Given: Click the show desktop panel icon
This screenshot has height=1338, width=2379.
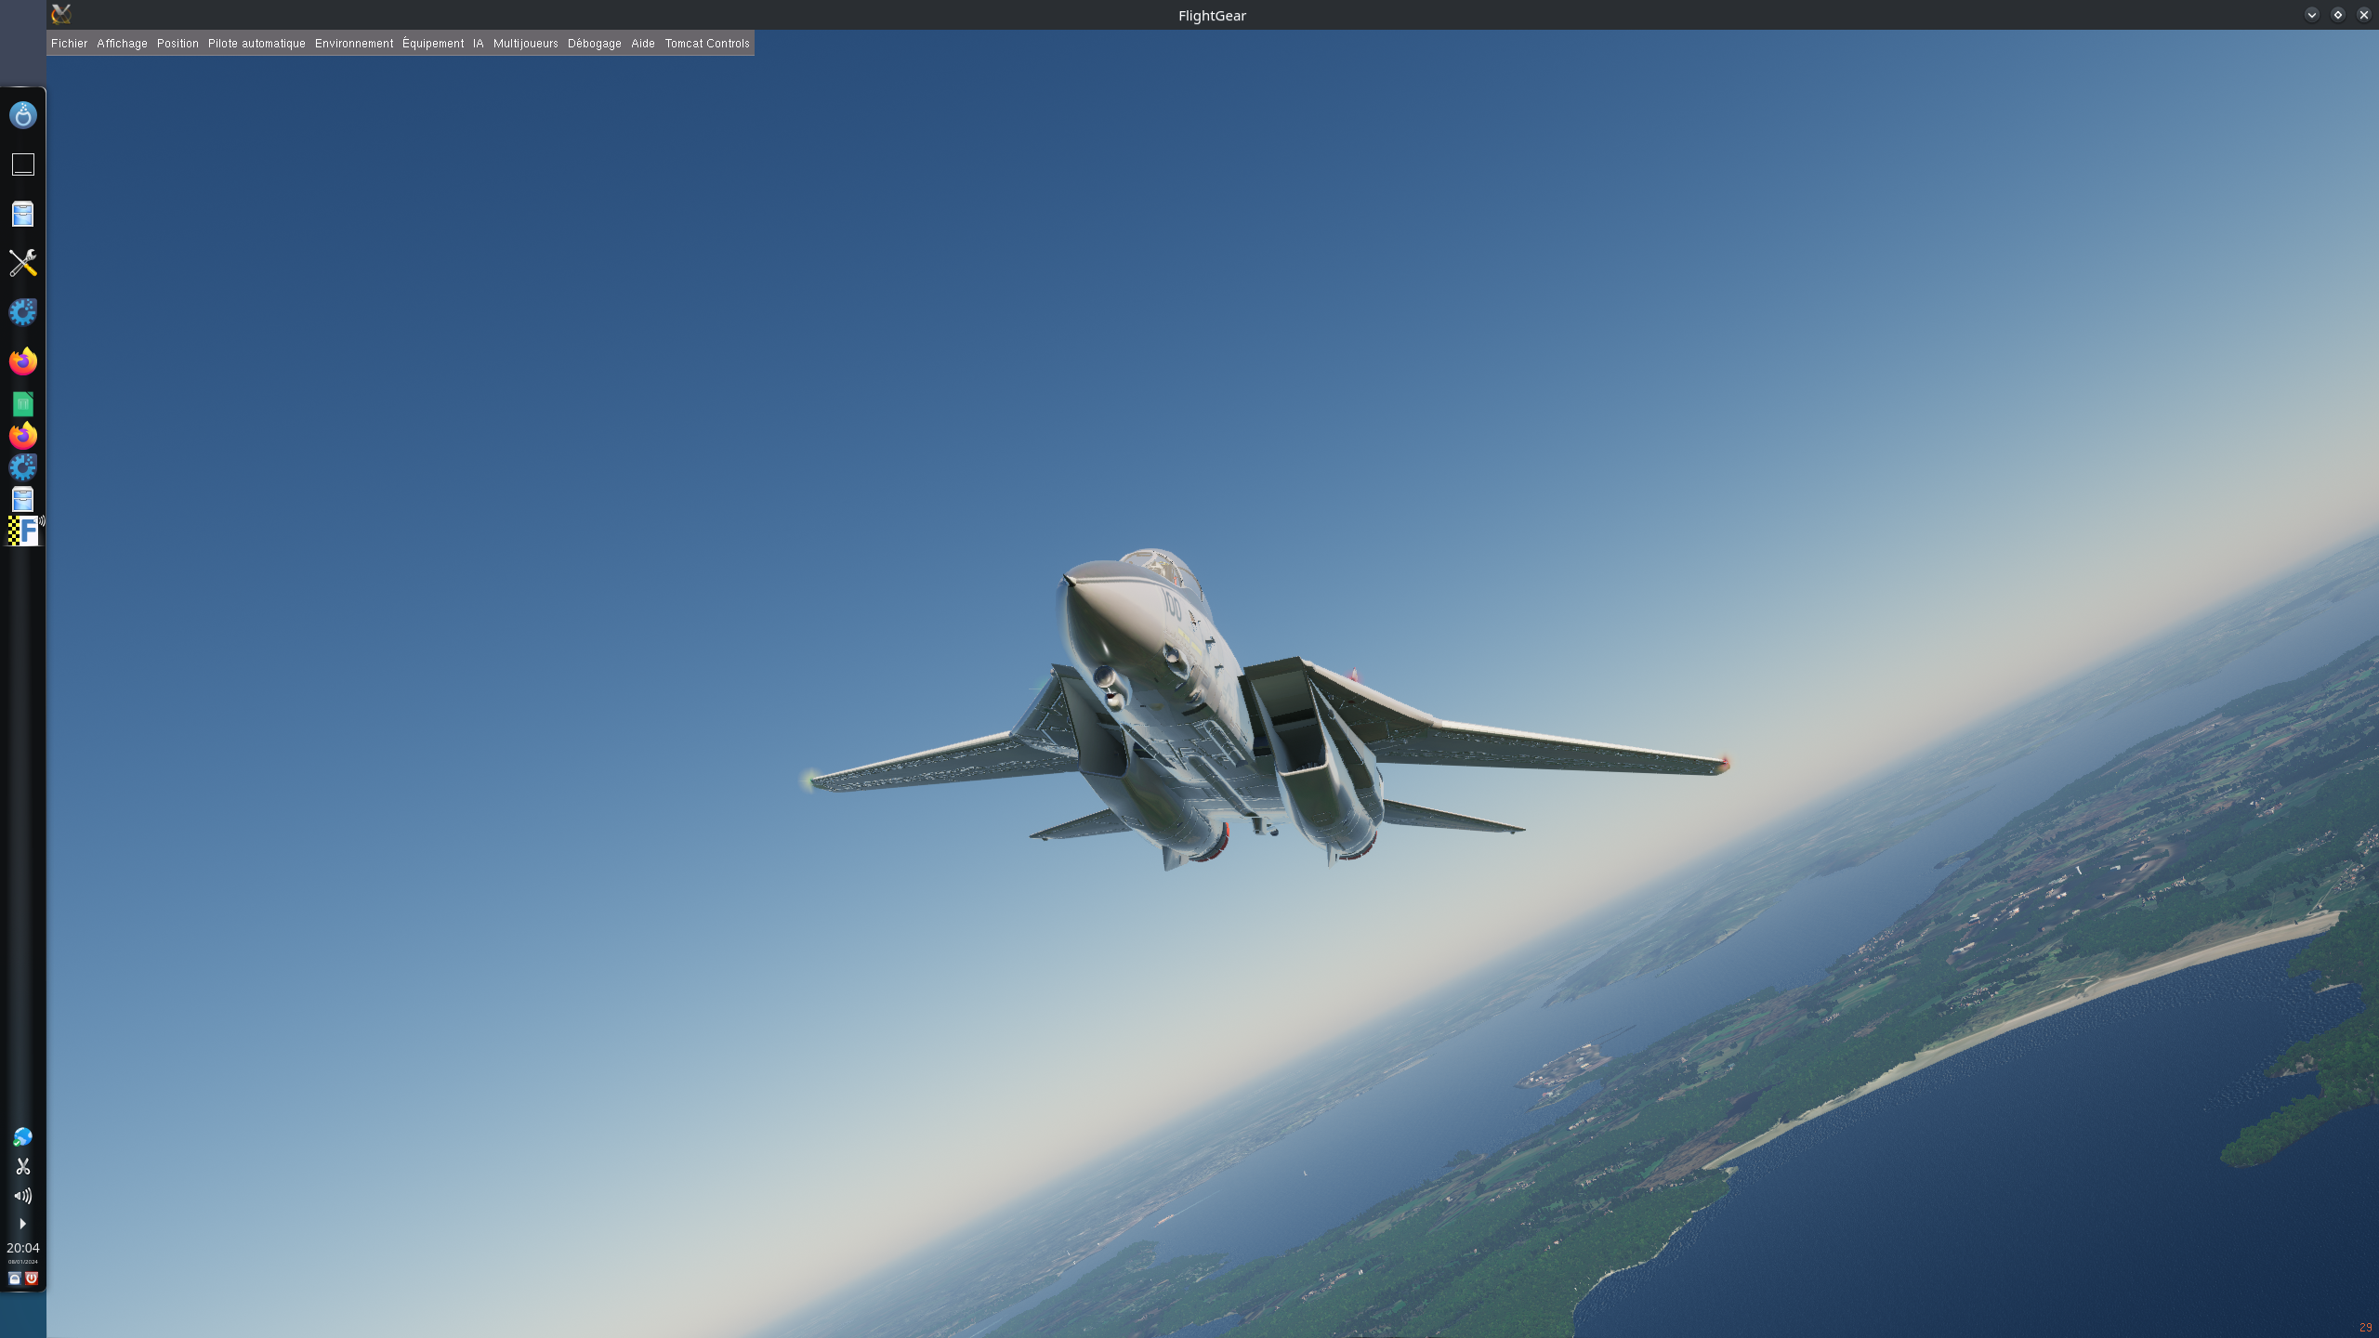Looking at the screenshot, I should tap(22, 164).
